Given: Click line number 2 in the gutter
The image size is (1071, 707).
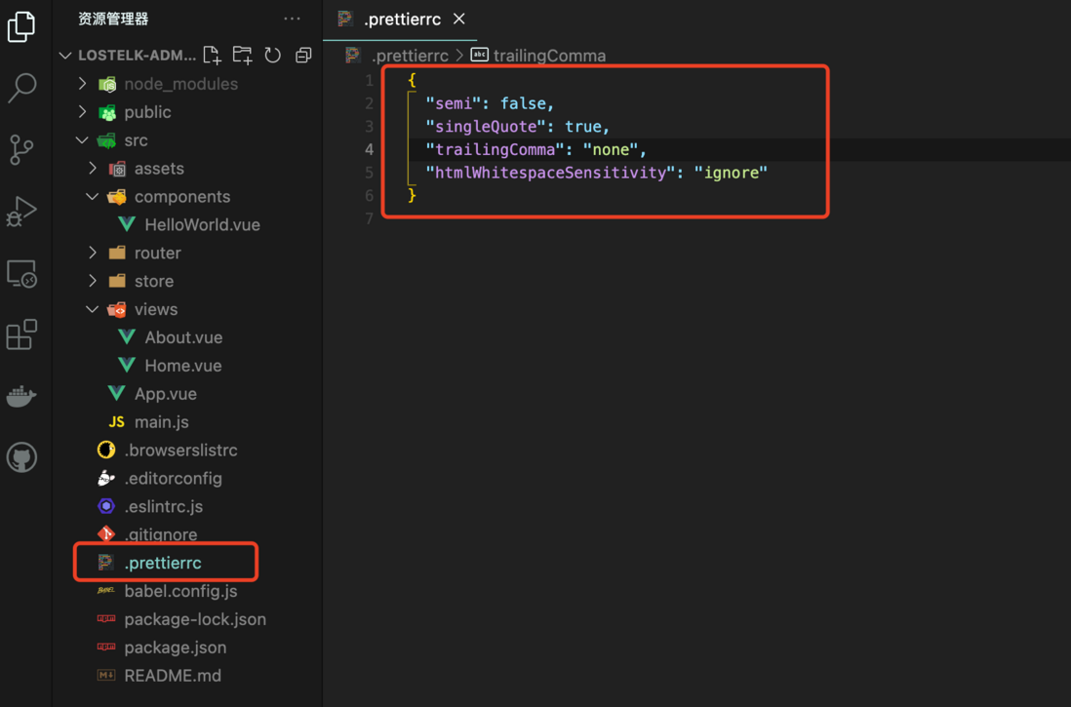Looking at the screenshot, I should coord(370,103).
